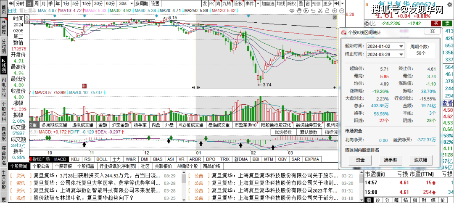Click the undo arrow icon in chart toolbar

click(313, 11)
